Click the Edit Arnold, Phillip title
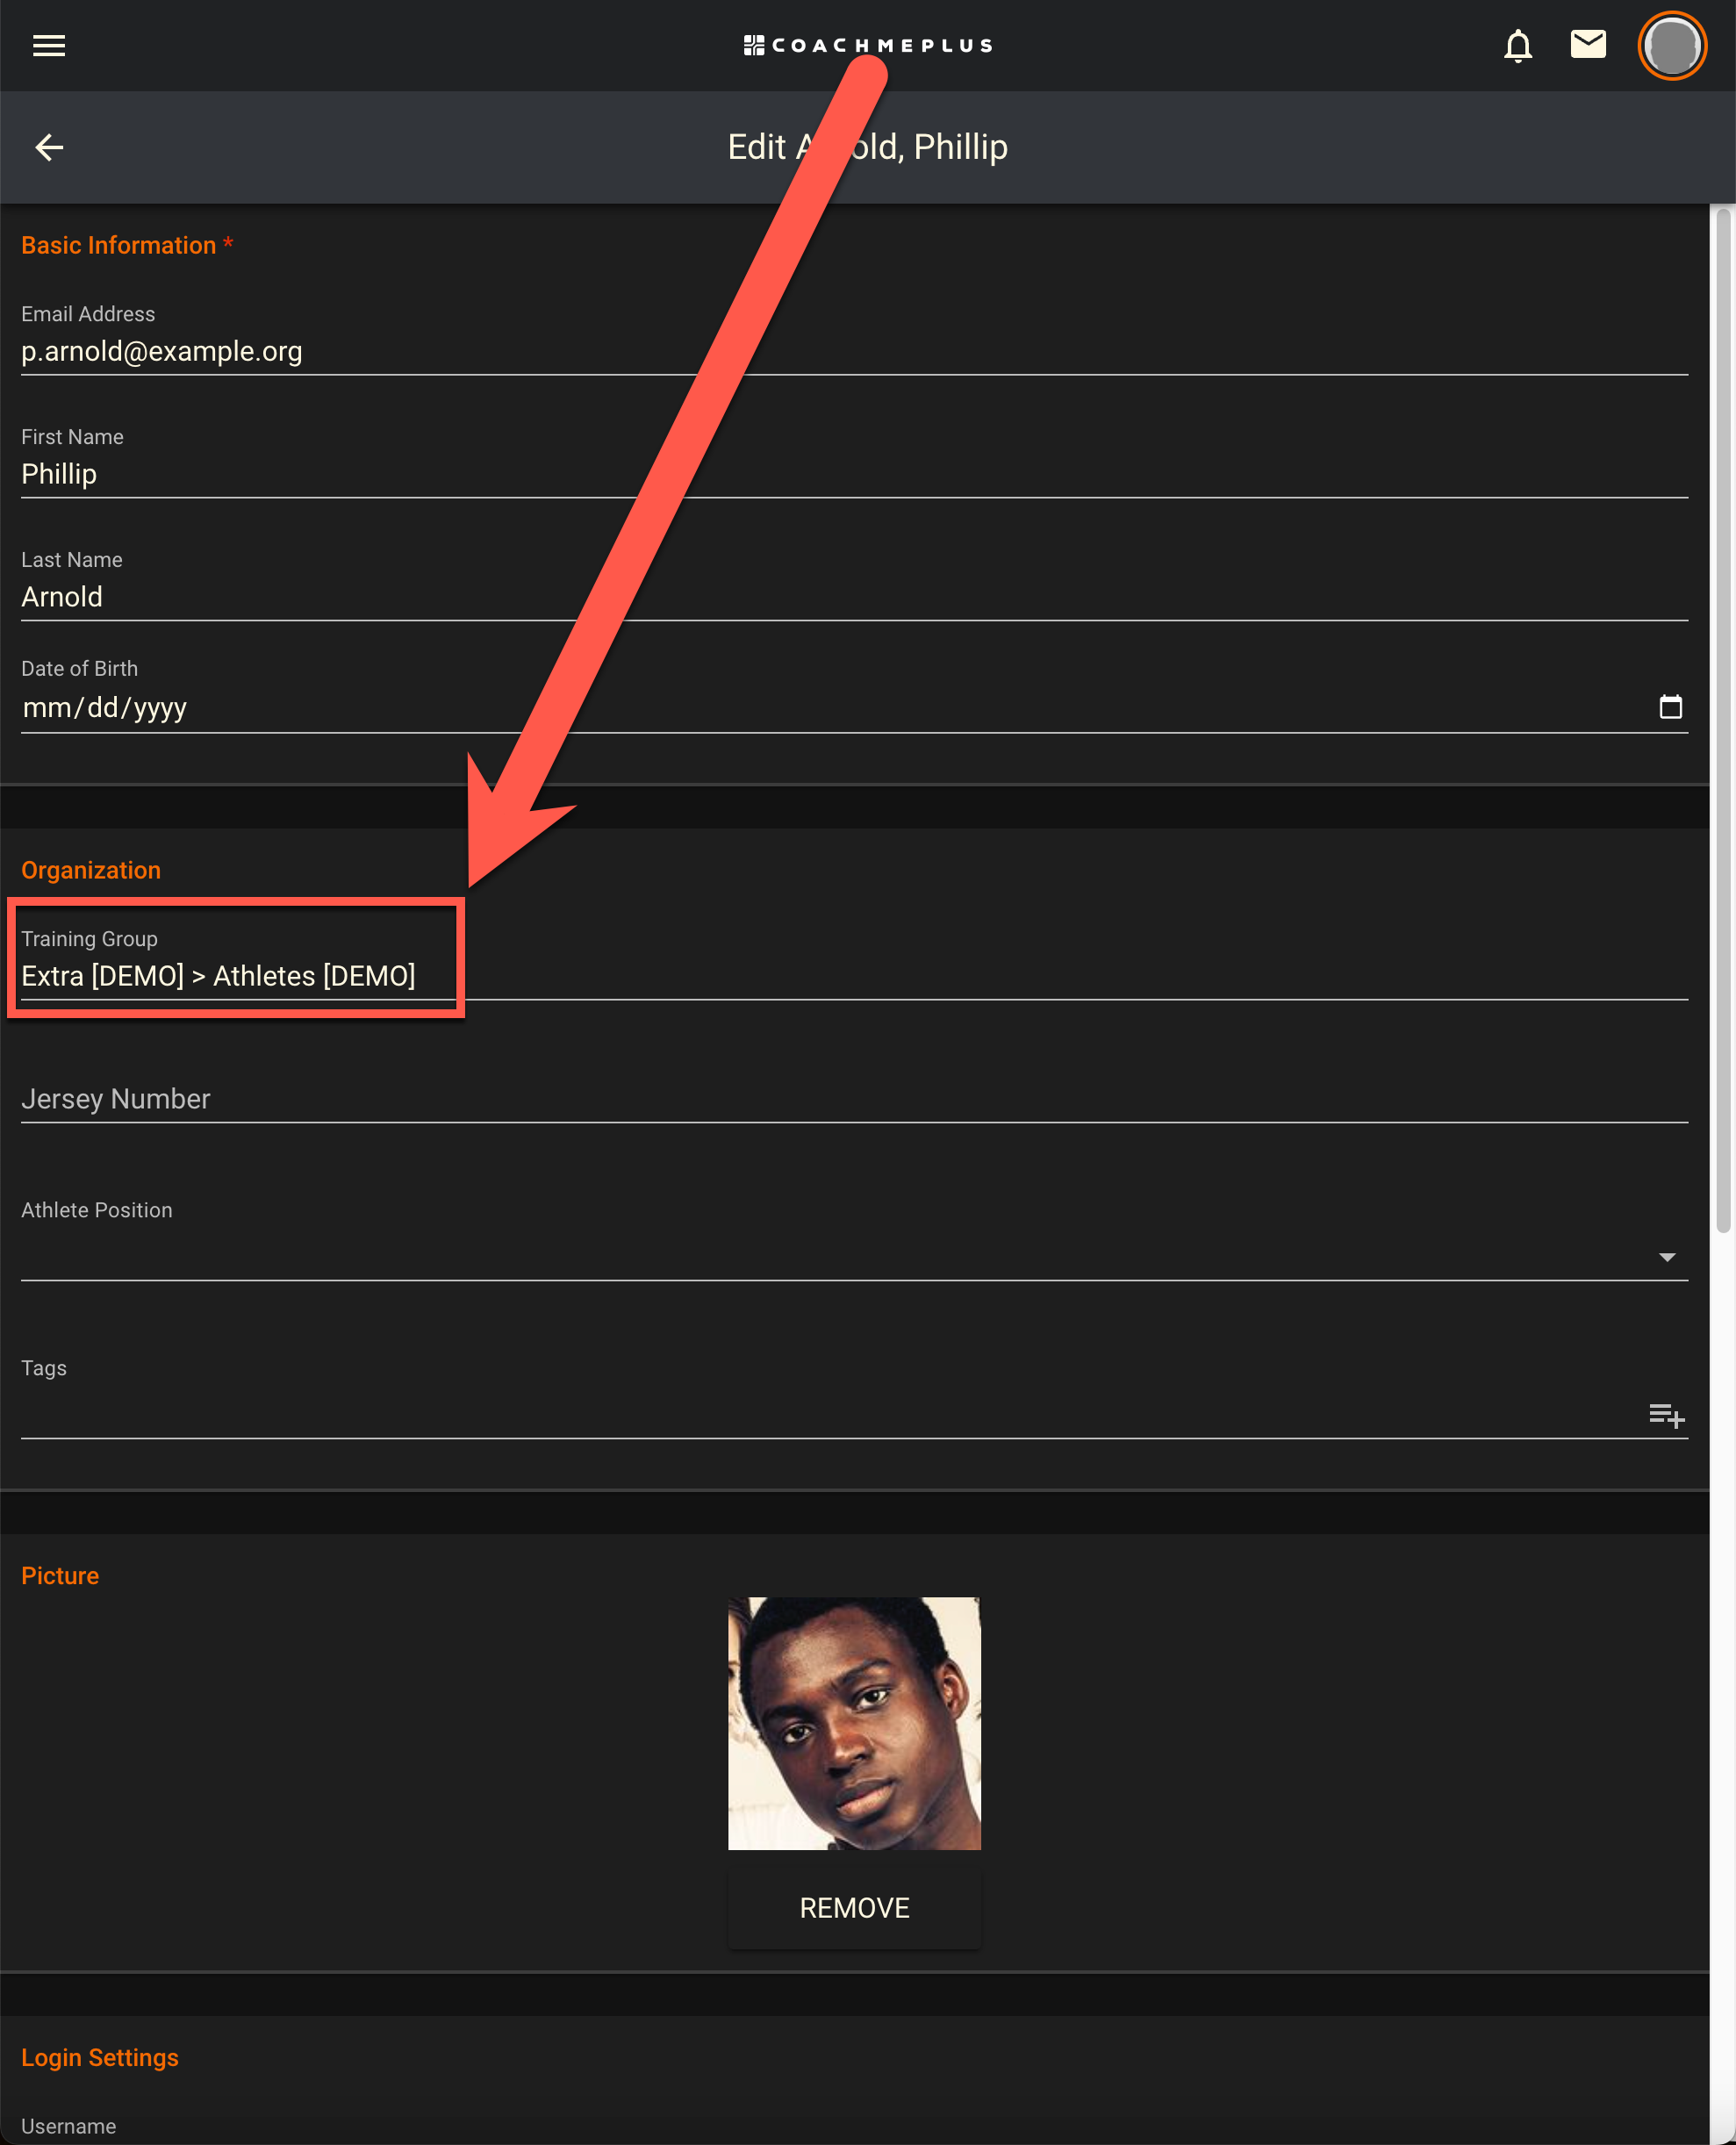 [x=867, y=147]
